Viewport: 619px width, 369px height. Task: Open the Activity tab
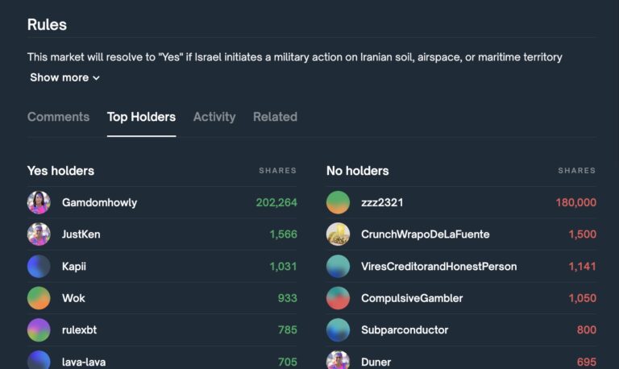click(x=214, y=117)
